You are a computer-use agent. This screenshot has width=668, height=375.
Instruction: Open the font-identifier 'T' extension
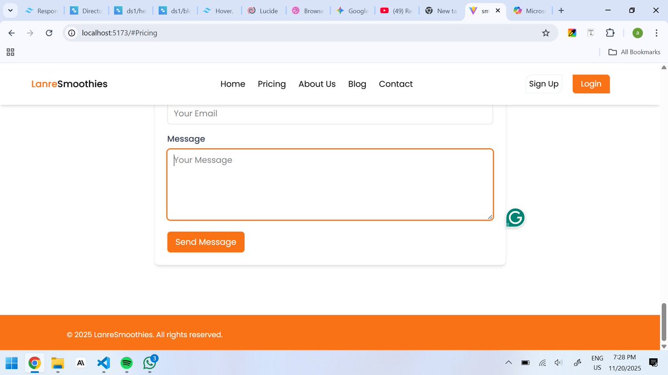click(x=591, y=33)
